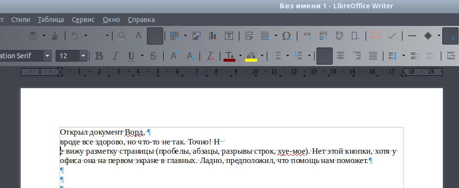Undo the last action
This screenshot has height=188, width=459.
(x=75, y=36)
